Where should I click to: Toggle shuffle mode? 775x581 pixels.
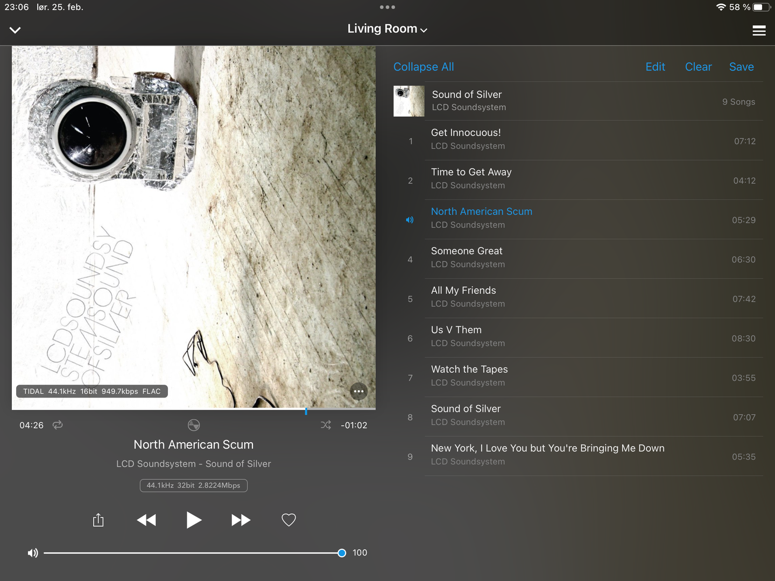pyautogui.click(x=326, y=425)
